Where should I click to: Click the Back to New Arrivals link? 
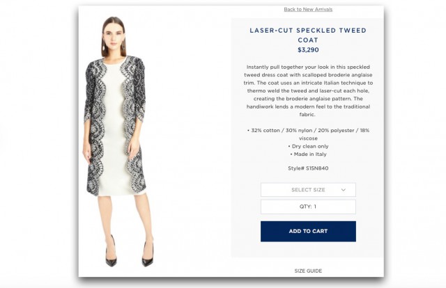308,9
